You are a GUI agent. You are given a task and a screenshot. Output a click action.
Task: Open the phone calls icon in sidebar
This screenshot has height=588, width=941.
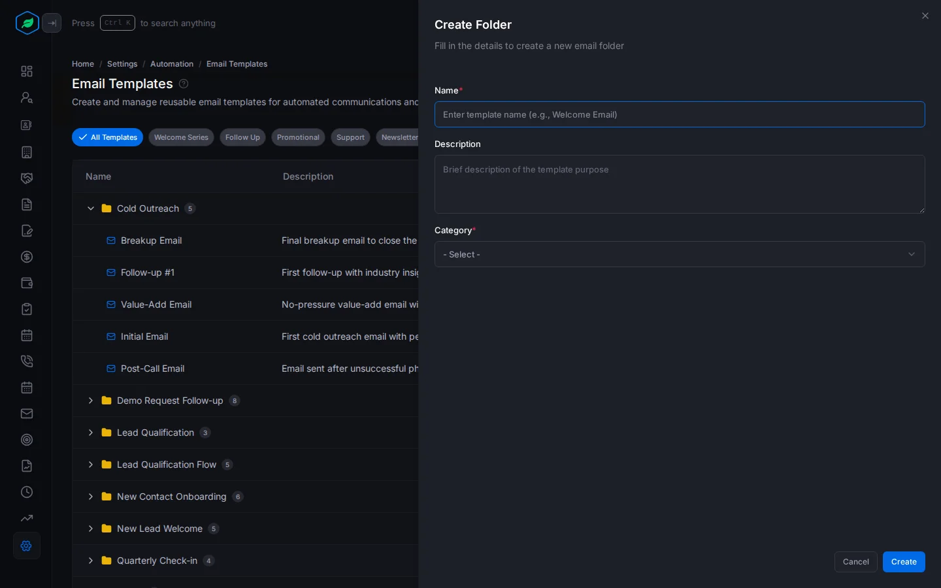(27, 361)
